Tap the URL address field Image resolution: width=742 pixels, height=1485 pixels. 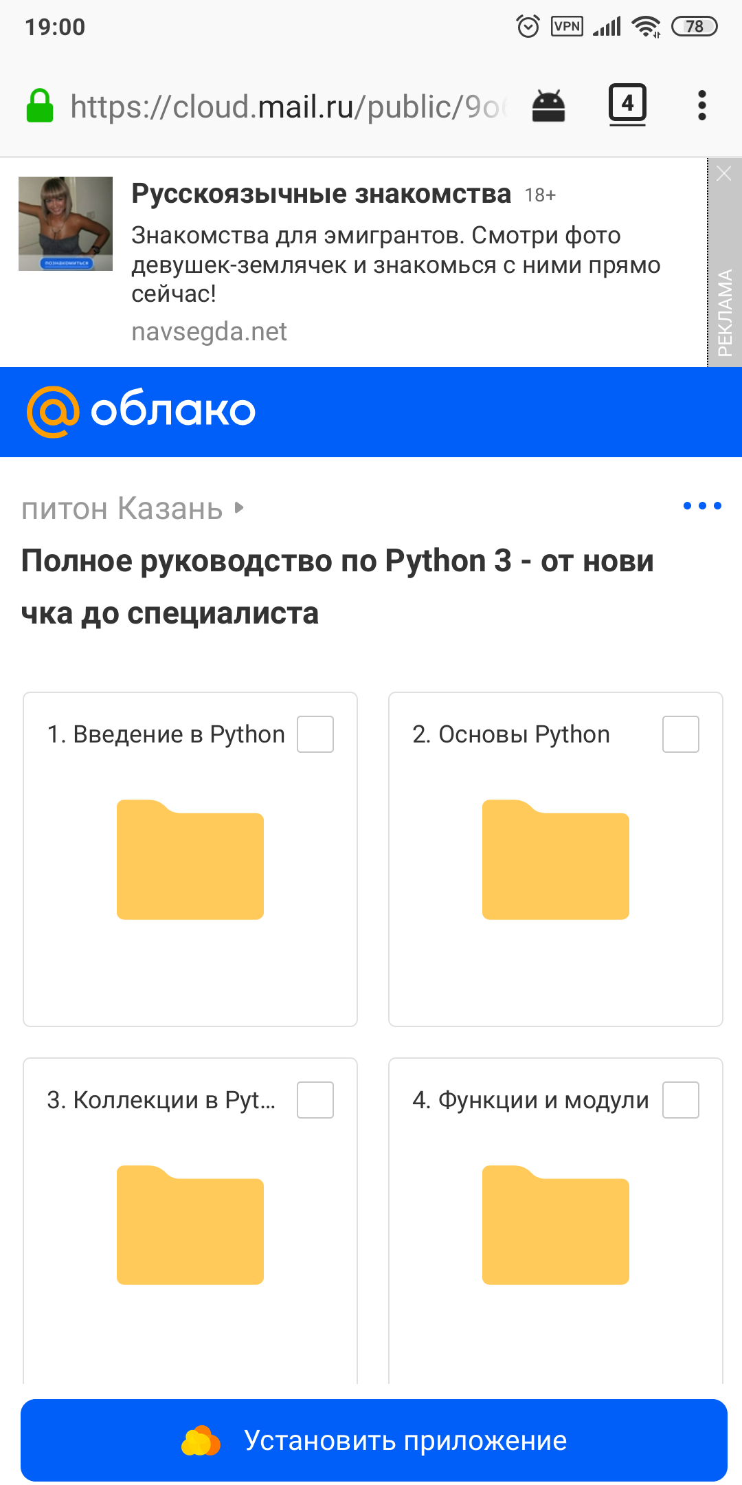point(289,107)
